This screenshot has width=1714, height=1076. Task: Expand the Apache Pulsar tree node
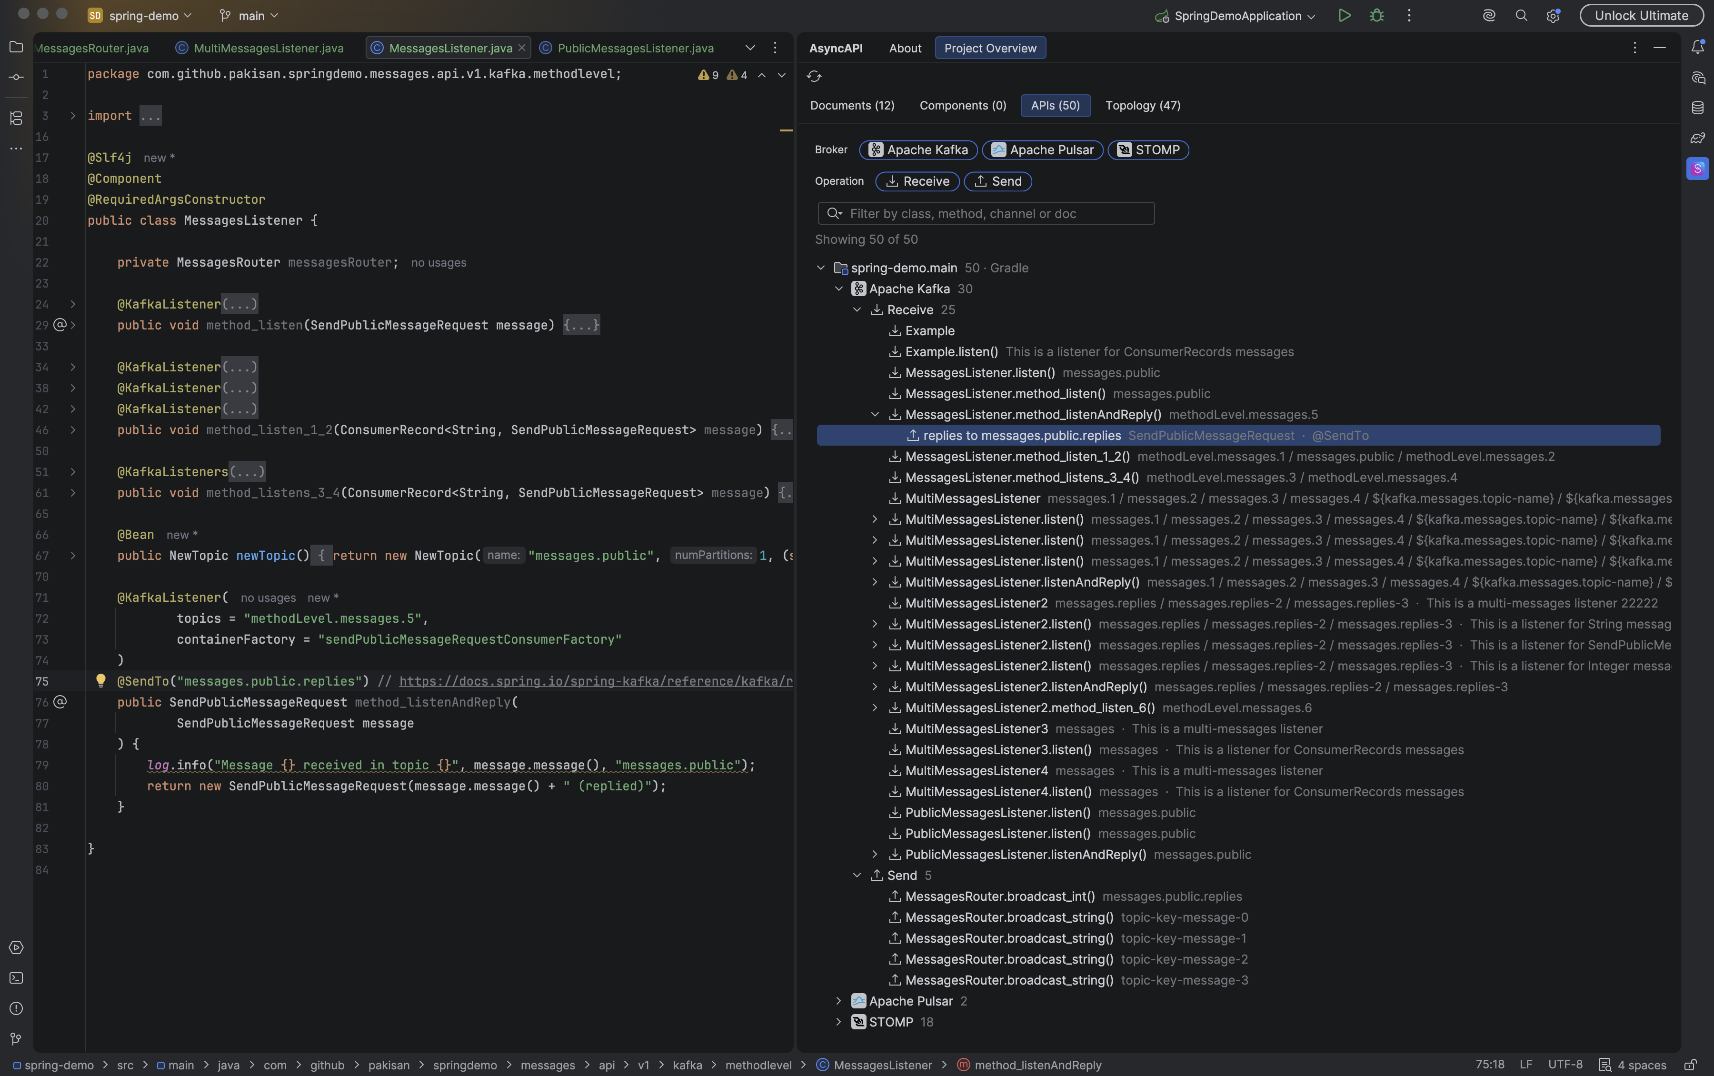839,1001
